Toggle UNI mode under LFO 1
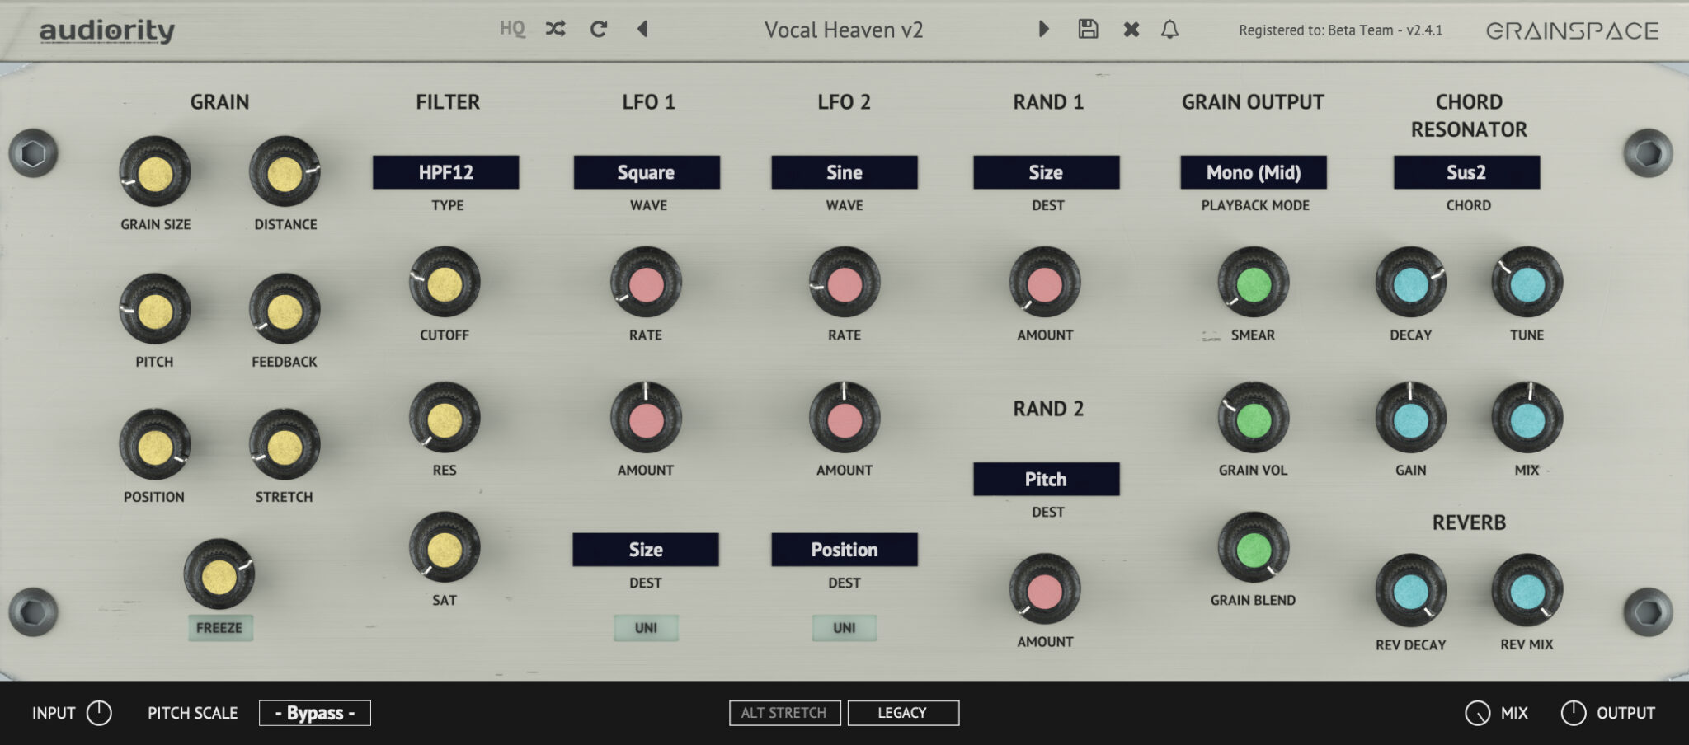Screen dimensions: 1689x745 point(646,627)
